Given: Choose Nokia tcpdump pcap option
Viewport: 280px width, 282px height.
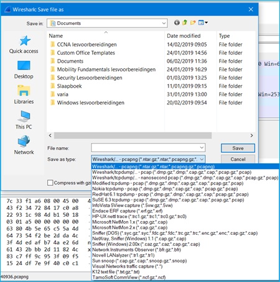Looking at the screenshot, I should point(185,189).
